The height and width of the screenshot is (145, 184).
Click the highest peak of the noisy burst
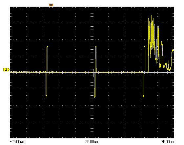pos(151,15)
